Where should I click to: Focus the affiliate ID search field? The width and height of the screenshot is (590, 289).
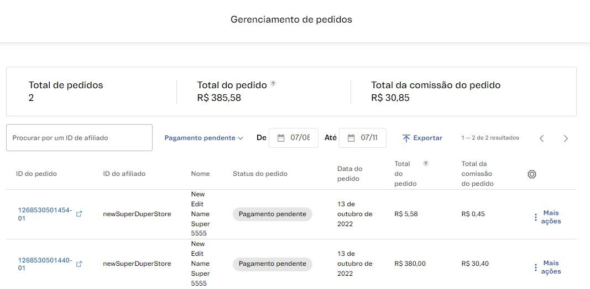(x=79, y=138)
